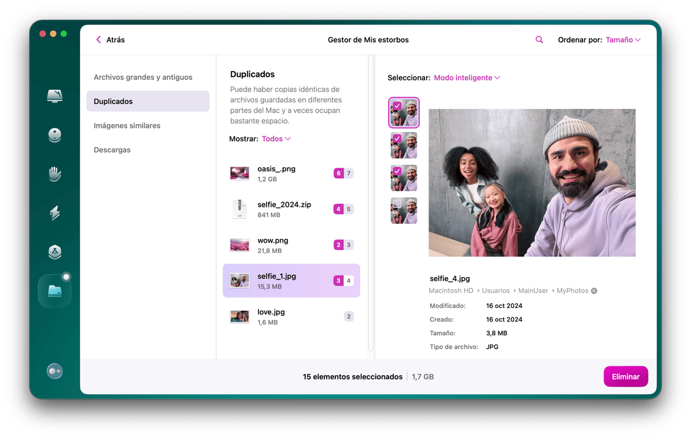691x438 pixels.
Task: Click the Tamaño value 3,8 MB
Action: (x=497, y=333)
